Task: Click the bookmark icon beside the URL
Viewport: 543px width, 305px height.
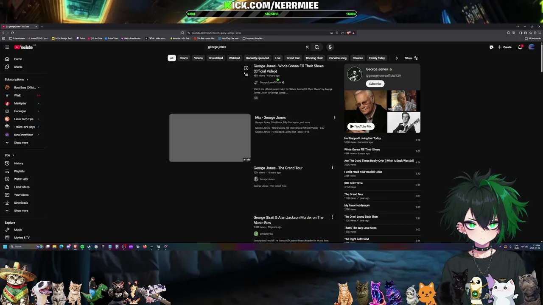Action: pos(182,33)
